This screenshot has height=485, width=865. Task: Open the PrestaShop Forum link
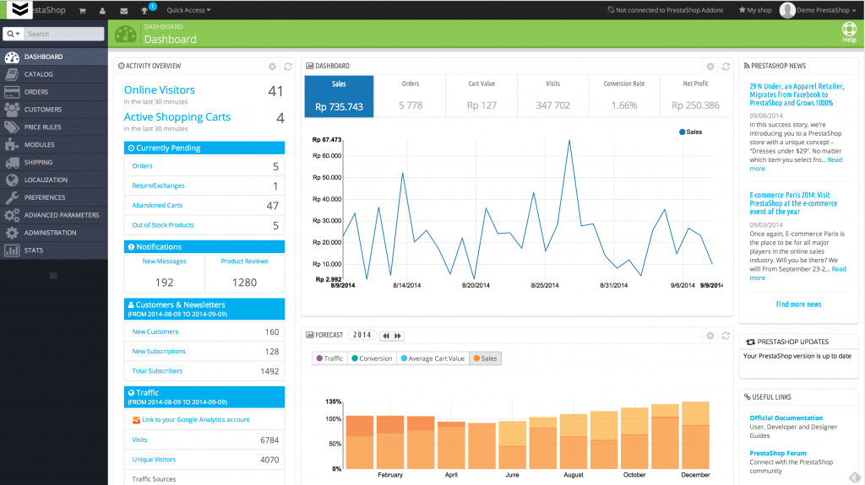(778, 454)
